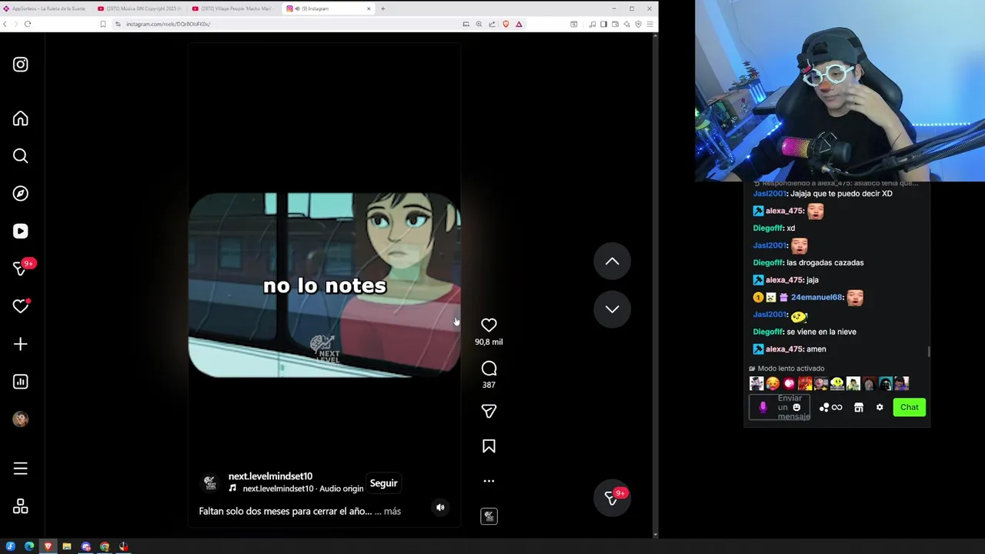Click Brave browser taskbar icon
The height and width of the screenshot is (554, 985).
(x=48, y=546)
